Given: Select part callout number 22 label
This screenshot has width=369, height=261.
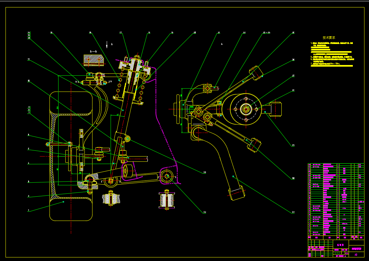Looking at the screenshot, I should [x=244, y=33].
